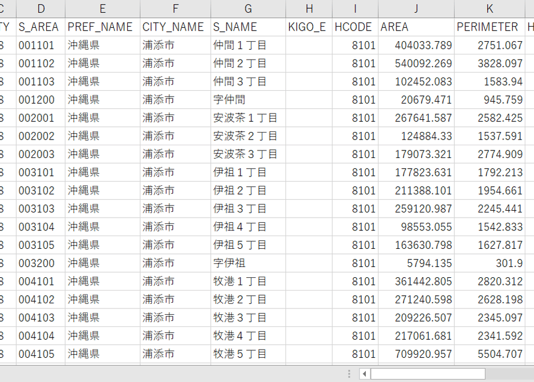Select cell 字伊祖
The width and height of the screenshot is (534, 382).
(x=249, y=263)
